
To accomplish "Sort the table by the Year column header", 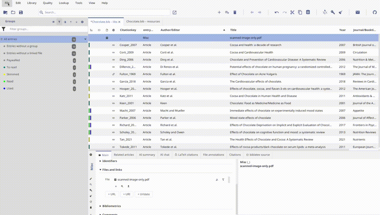I will (x=343, y=30).
